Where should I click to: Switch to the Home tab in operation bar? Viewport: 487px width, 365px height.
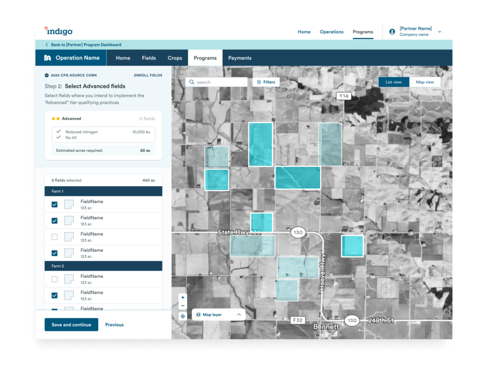[x=123, y=58]
